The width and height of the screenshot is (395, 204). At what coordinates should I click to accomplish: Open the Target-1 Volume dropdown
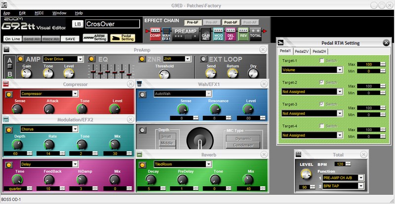tap(340, 70)
